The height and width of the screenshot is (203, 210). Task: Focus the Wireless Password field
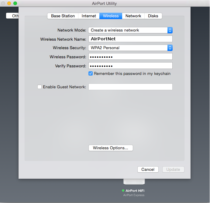130,56
